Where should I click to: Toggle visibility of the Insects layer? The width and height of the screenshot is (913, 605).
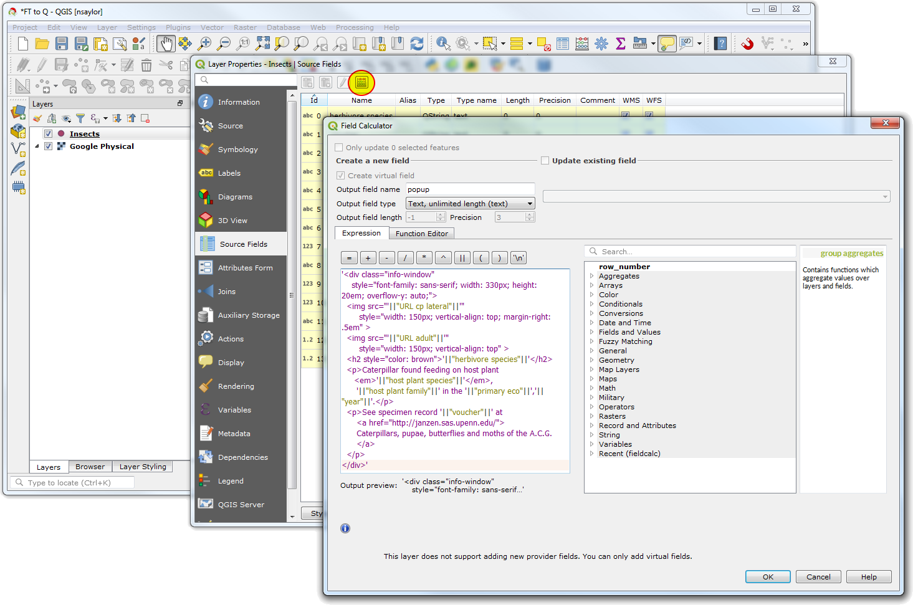point(48,134)
